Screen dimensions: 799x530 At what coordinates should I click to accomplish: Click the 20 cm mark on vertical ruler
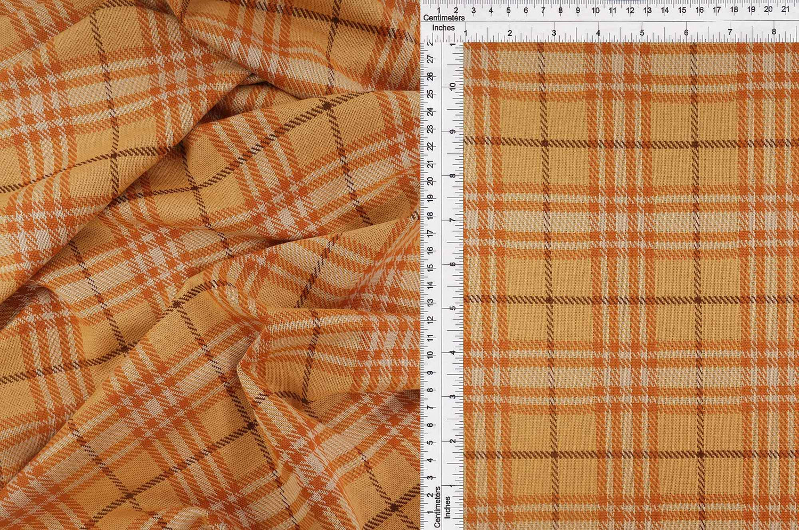tap(430, 181)
